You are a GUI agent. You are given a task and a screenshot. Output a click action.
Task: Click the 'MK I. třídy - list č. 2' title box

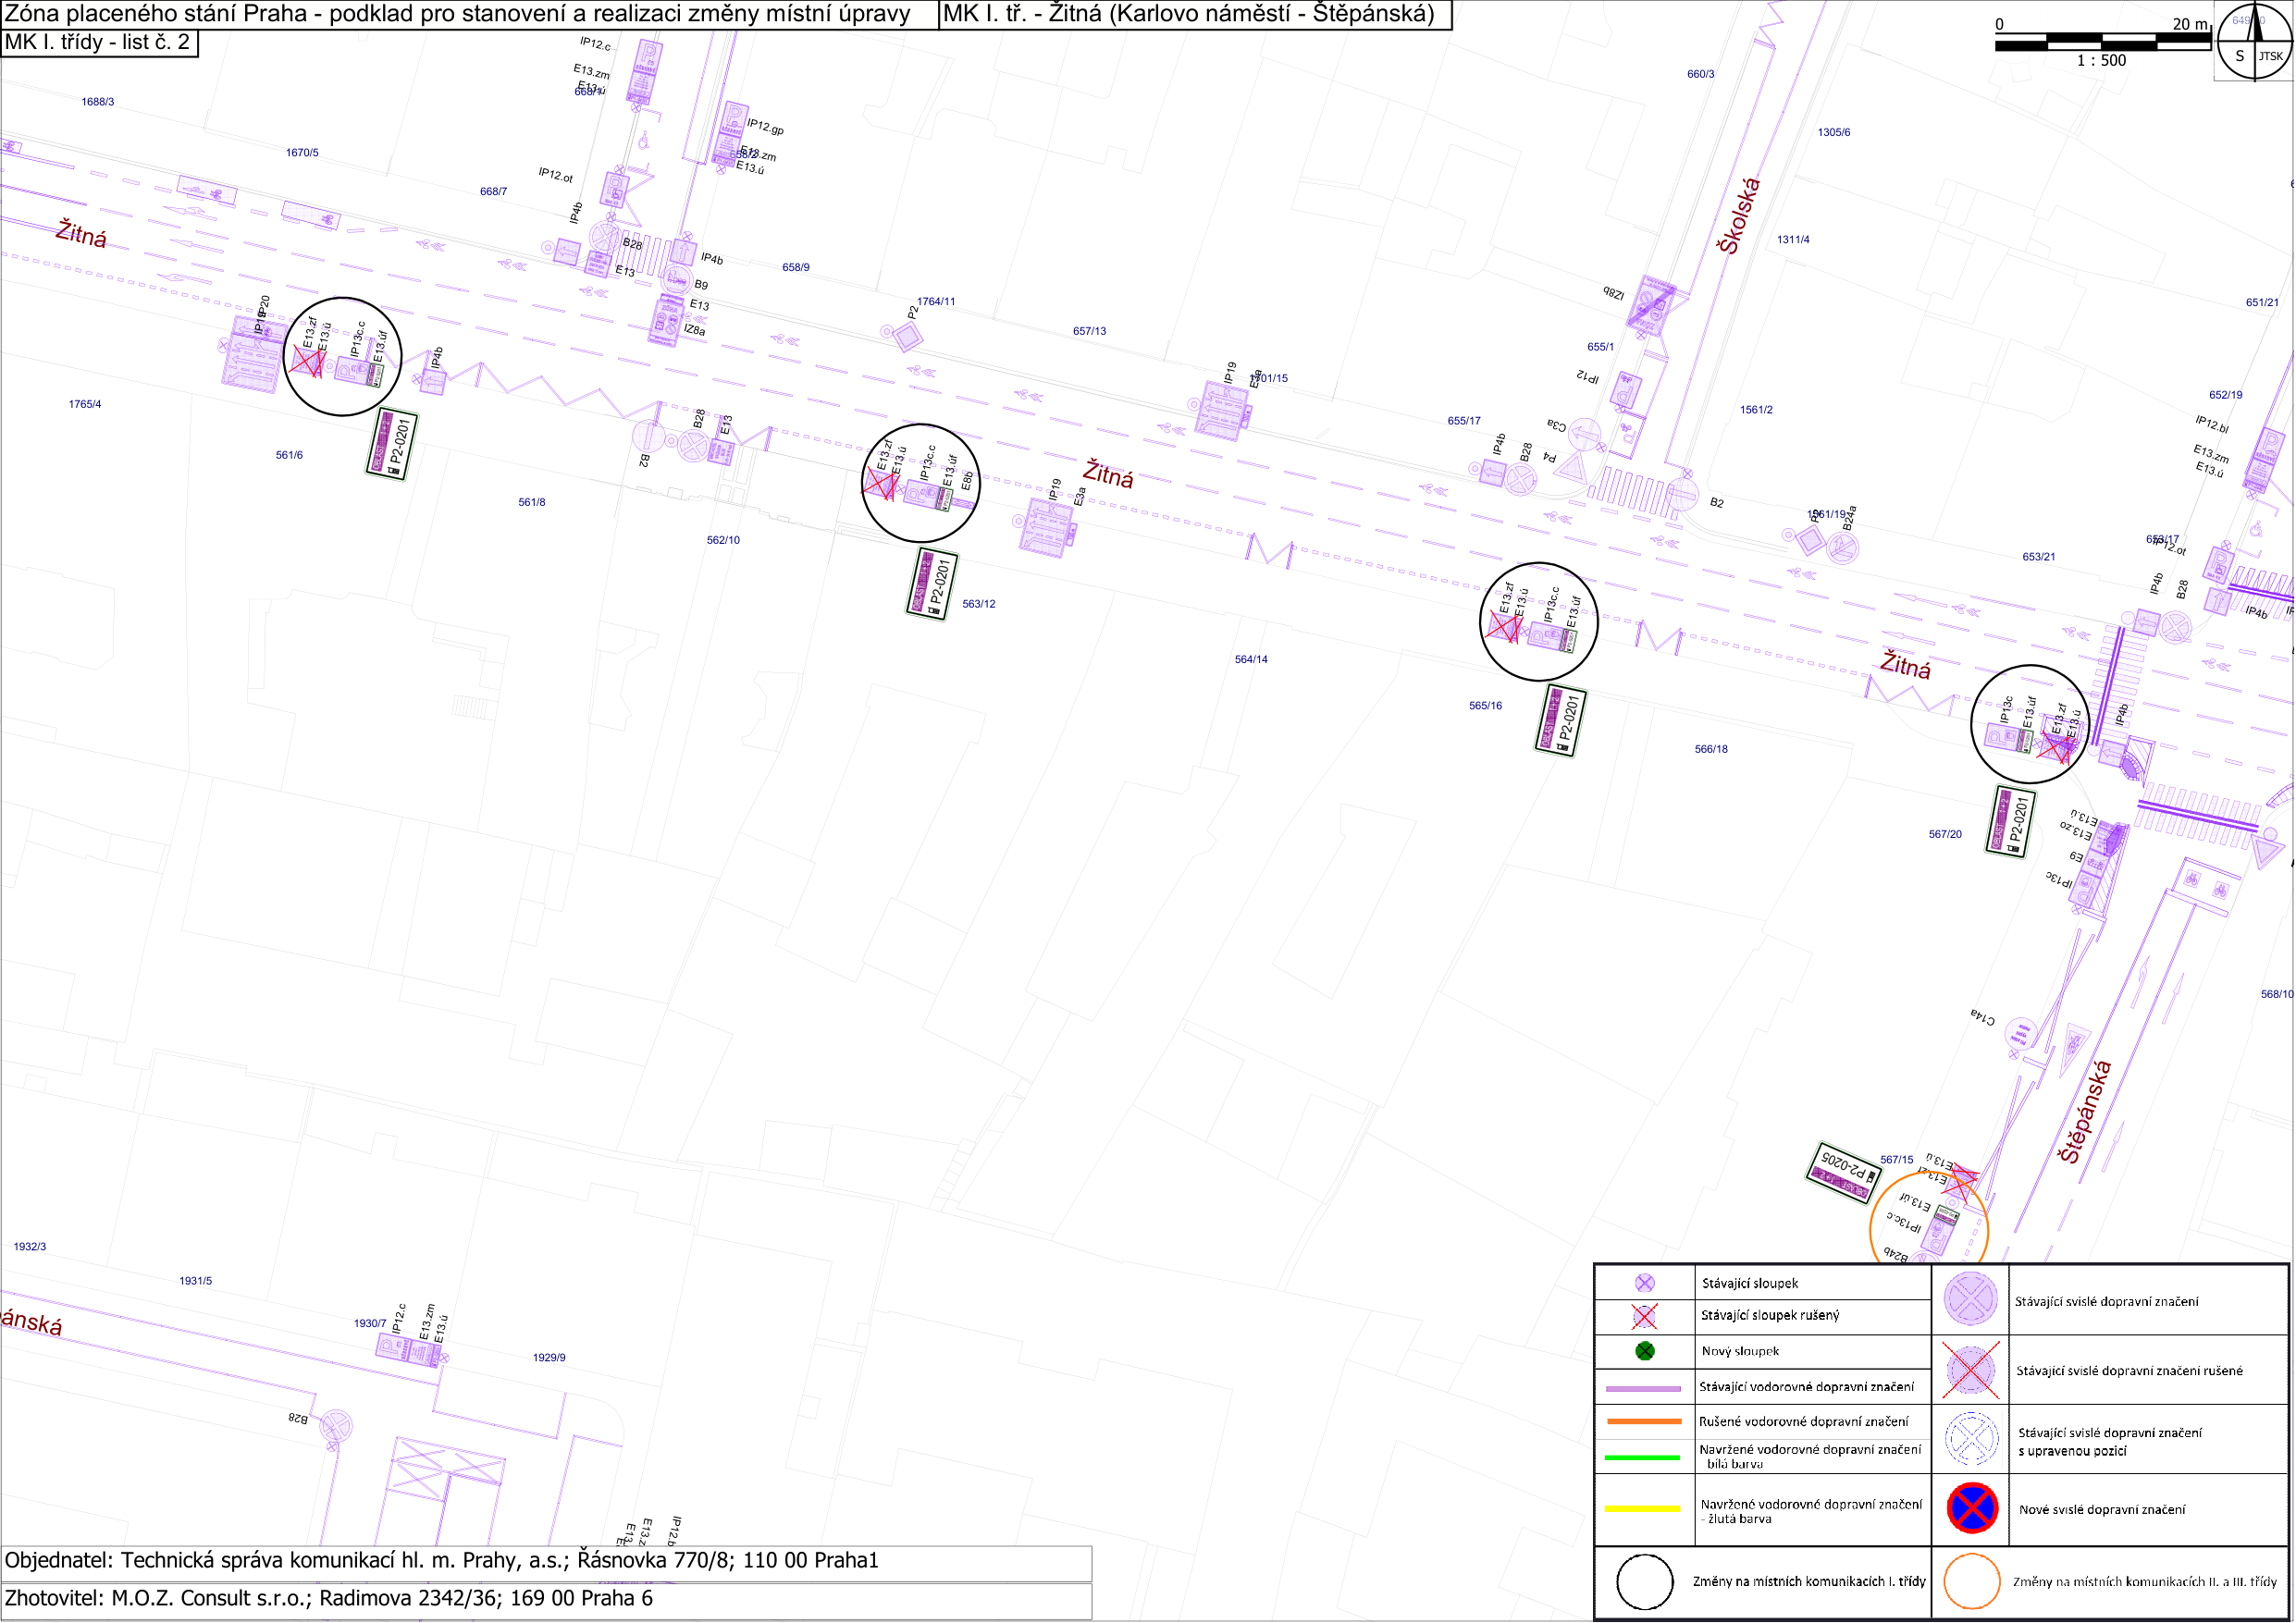(x=98, y=42)
